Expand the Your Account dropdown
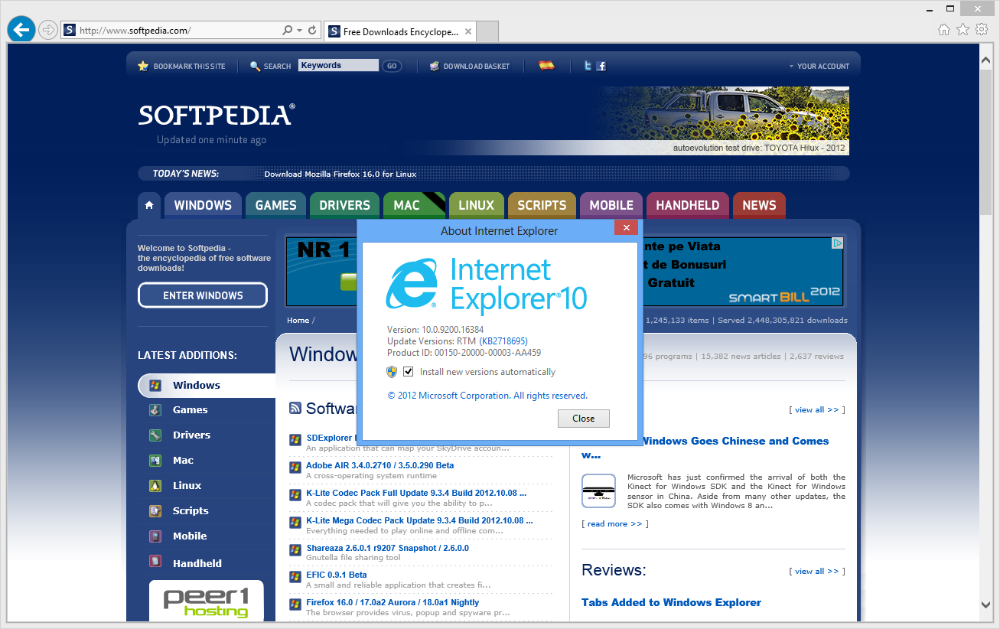1000x629 pixels. pyautogui.click(x=819, y=67)
